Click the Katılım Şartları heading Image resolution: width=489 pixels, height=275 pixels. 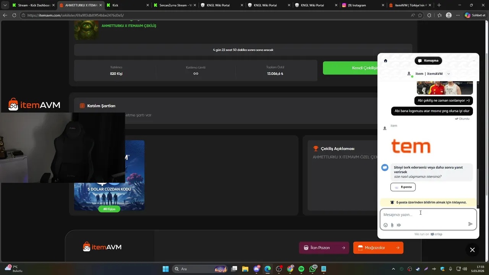click(101, 106)
